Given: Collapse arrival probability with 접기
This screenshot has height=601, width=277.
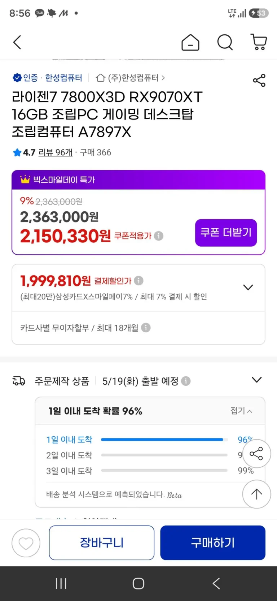Looking at the screenshot, I should [x=241, y=411].
